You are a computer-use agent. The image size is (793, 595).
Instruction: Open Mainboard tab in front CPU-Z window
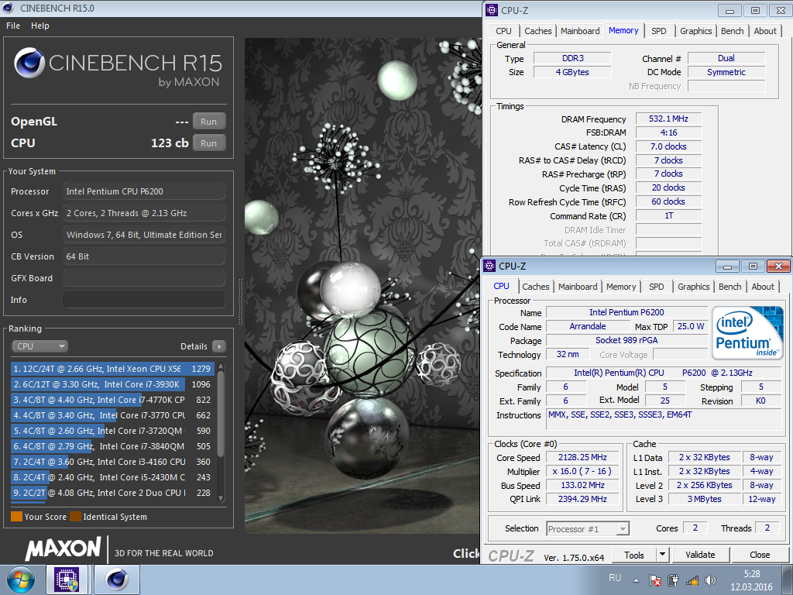pos(578,287)
